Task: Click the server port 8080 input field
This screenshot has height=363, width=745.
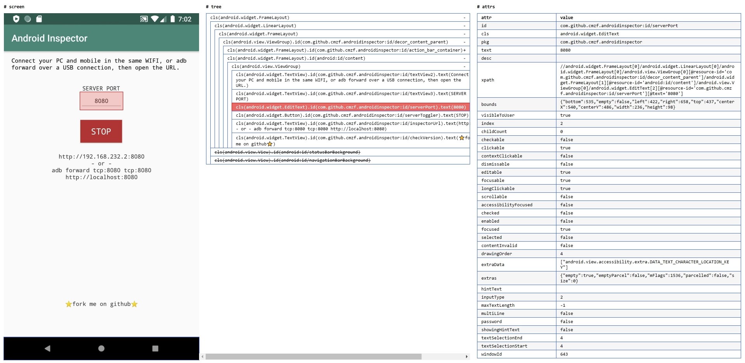Action: point(101,101)
